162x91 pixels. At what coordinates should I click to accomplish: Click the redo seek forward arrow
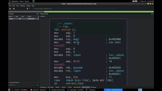pyautogui.click(x=14, y=9)
